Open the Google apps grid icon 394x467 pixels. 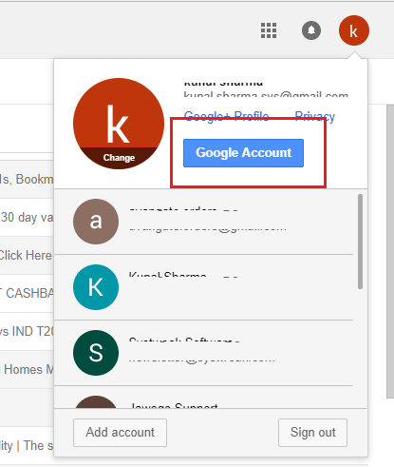pos(269,30)
